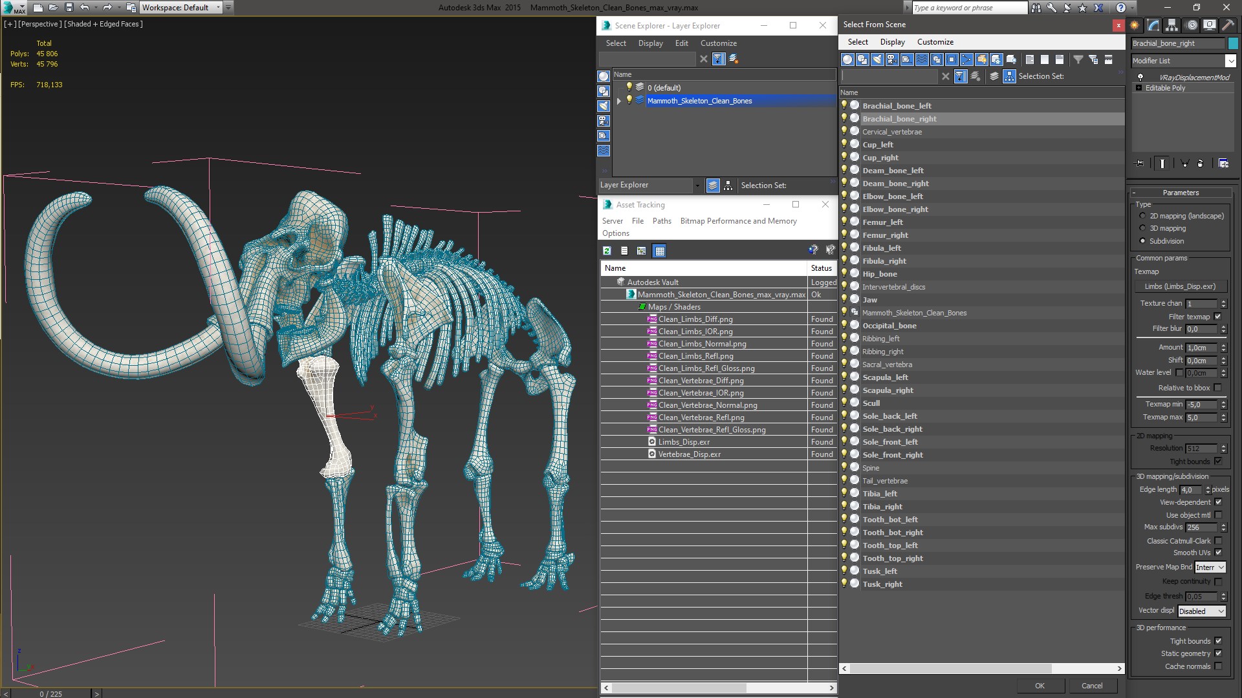Adjust the Amount spinner arrows

1223,348
